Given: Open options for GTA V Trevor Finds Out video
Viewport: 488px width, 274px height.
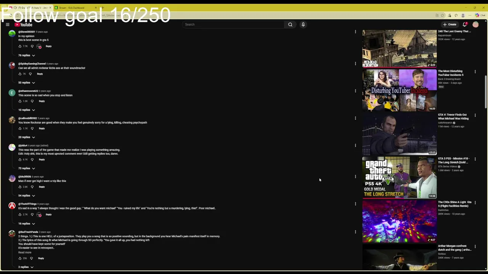Looking at the screenshot, I should pos(475,115).
